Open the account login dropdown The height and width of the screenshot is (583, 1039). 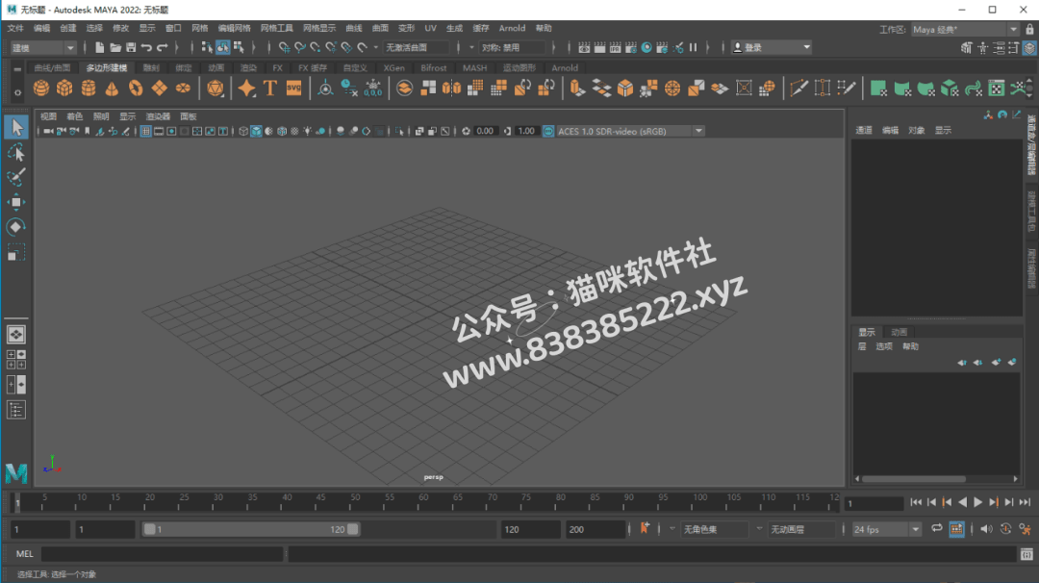click(x=772, y=48)
